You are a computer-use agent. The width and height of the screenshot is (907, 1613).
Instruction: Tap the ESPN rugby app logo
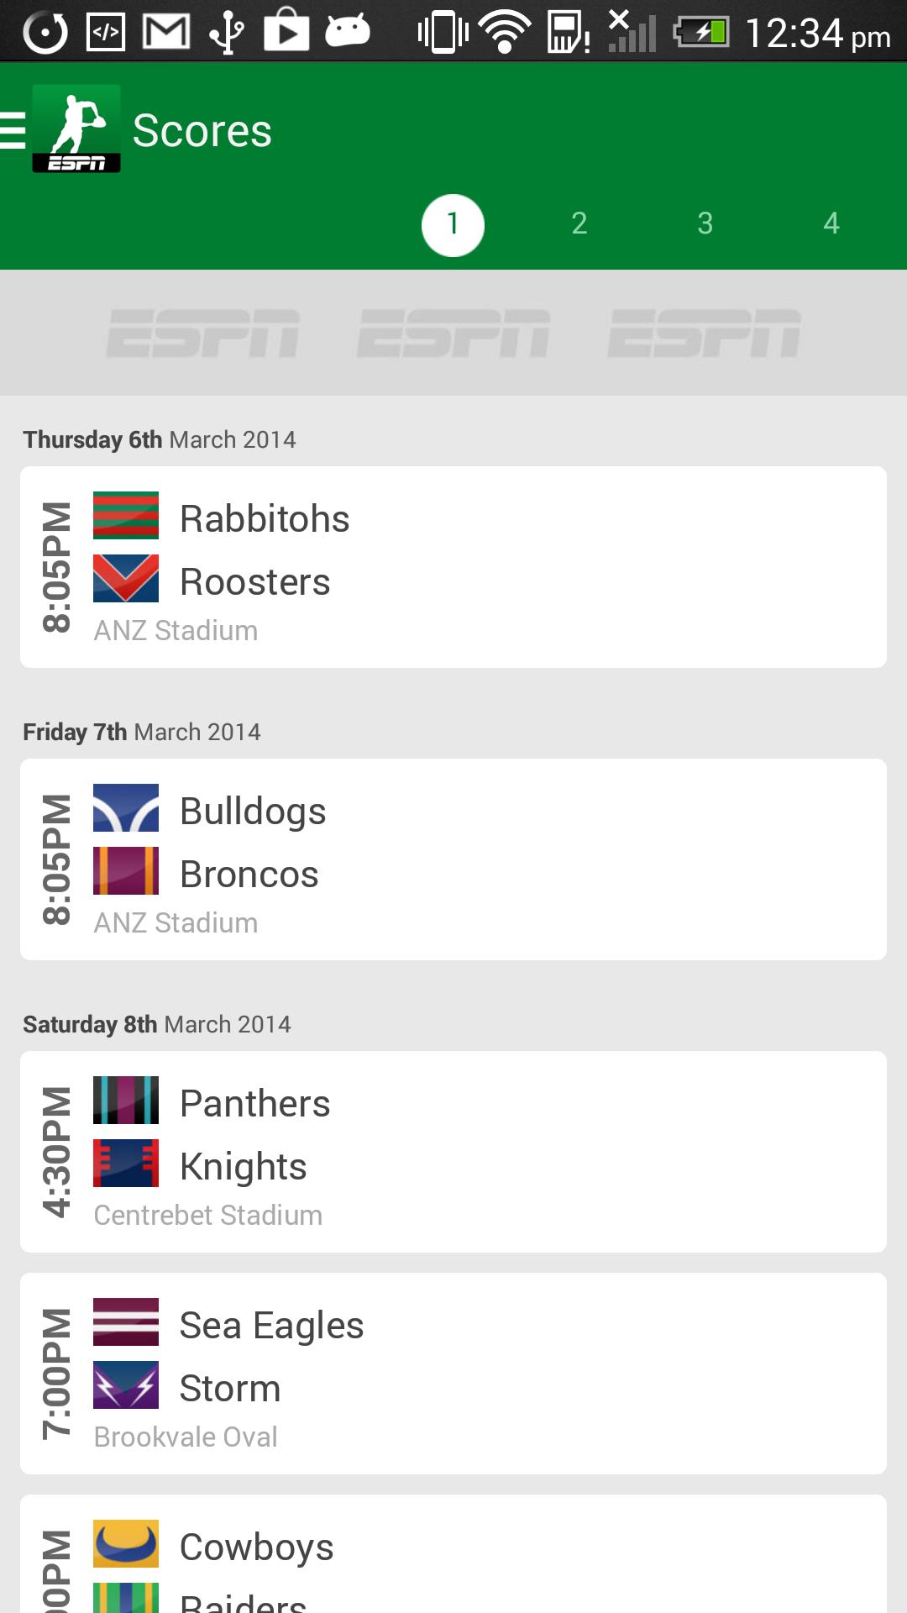[x=76, y=129]
